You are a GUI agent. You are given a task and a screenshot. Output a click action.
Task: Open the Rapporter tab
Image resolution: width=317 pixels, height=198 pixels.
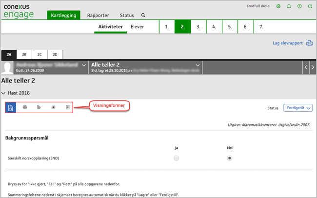pyautogui.click(x=98, y=16)
